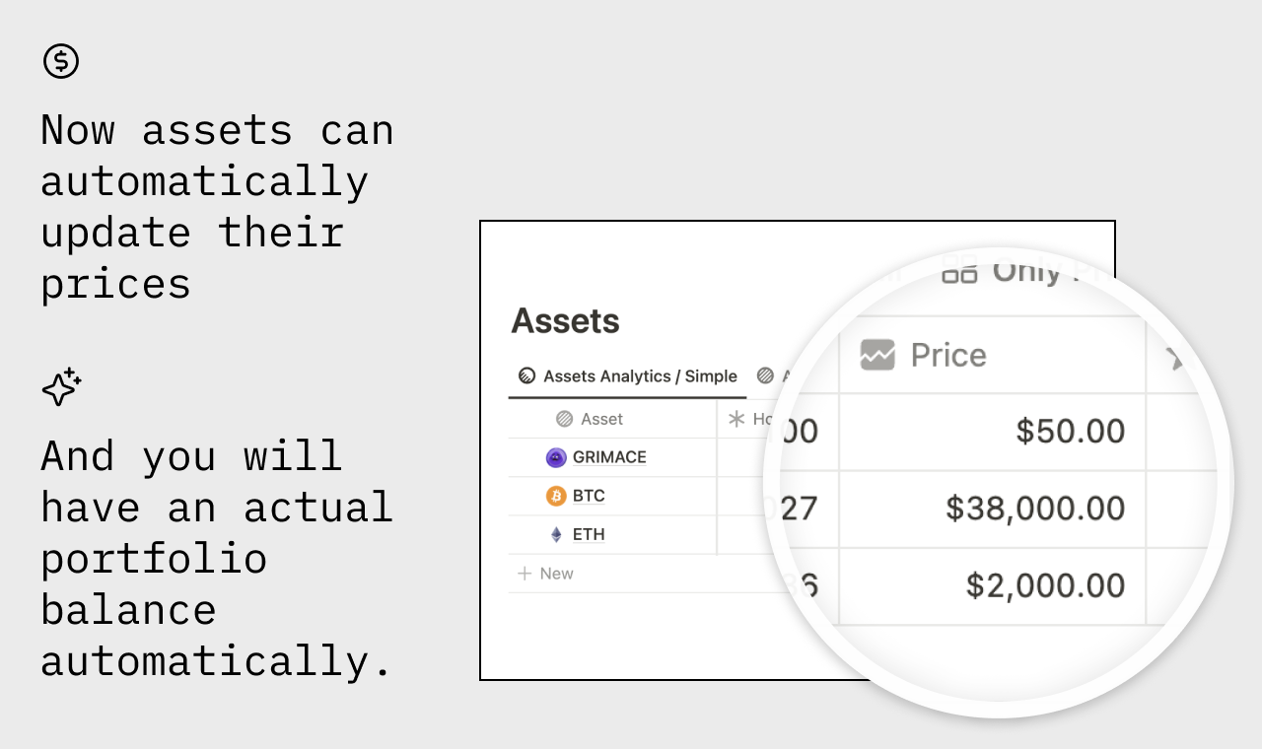Click the gallery view icon beside Only
Viewport: 1262px width, 749px height.
pyautogui.click(x=959, y=268)
